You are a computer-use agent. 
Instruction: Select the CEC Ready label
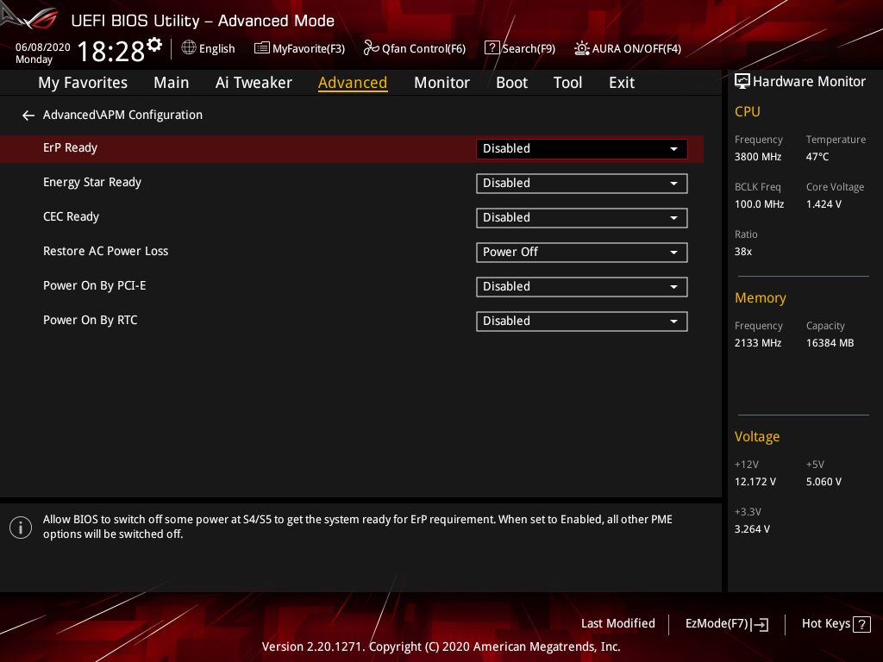coord(71,216)
